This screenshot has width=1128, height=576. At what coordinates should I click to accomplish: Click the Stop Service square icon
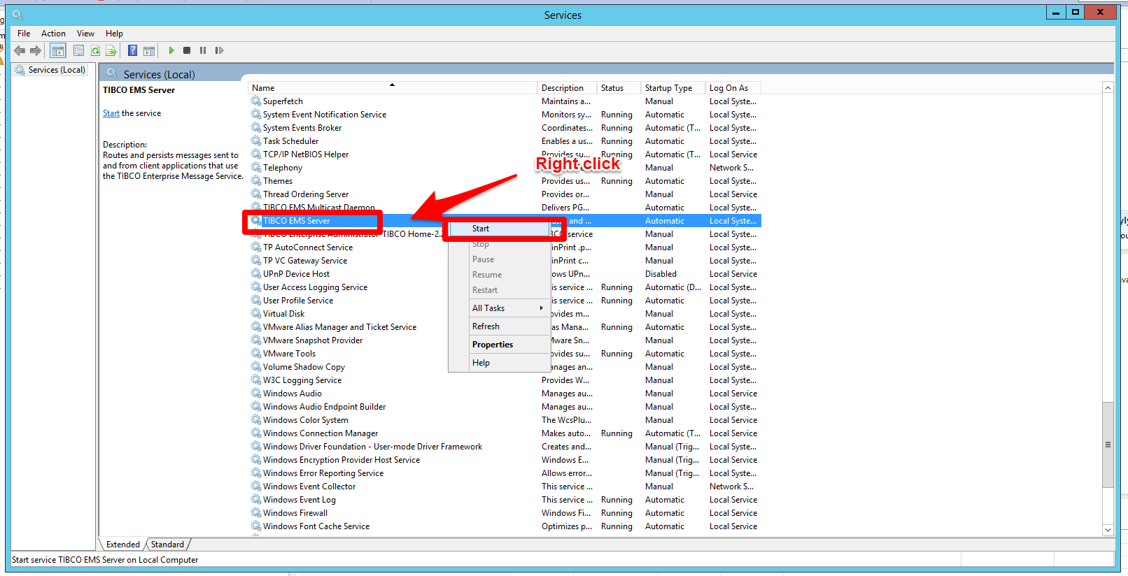(187, 50)
